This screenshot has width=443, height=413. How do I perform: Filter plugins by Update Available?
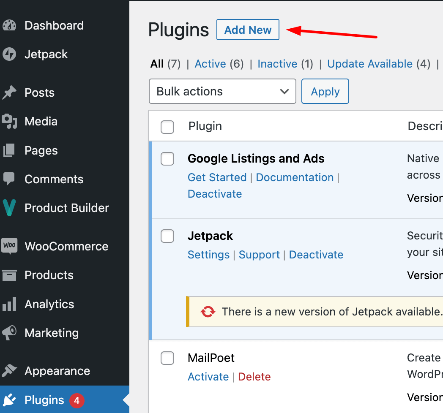pos(370,64)
